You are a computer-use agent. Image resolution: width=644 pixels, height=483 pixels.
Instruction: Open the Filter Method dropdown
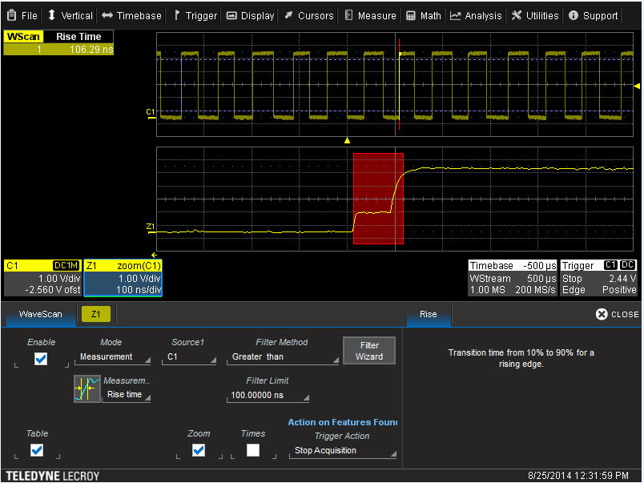[x=284, y=356]
